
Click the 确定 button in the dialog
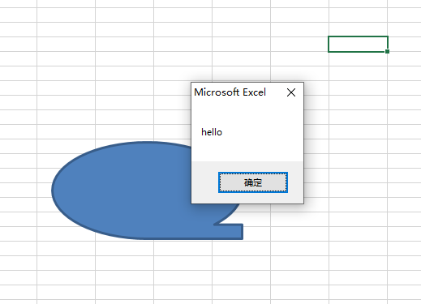click(253, 182)
